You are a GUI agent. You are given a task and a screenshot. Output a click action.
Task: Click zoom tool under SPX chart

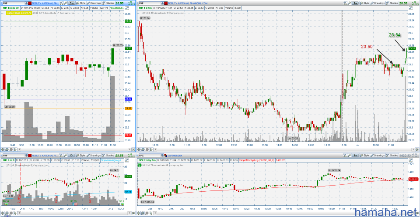point(143,213)
